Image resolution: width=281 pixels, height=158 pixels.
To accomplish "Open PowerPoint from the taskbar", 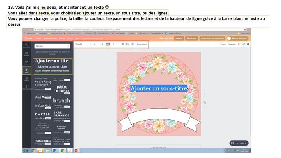I will click(77, 150).
